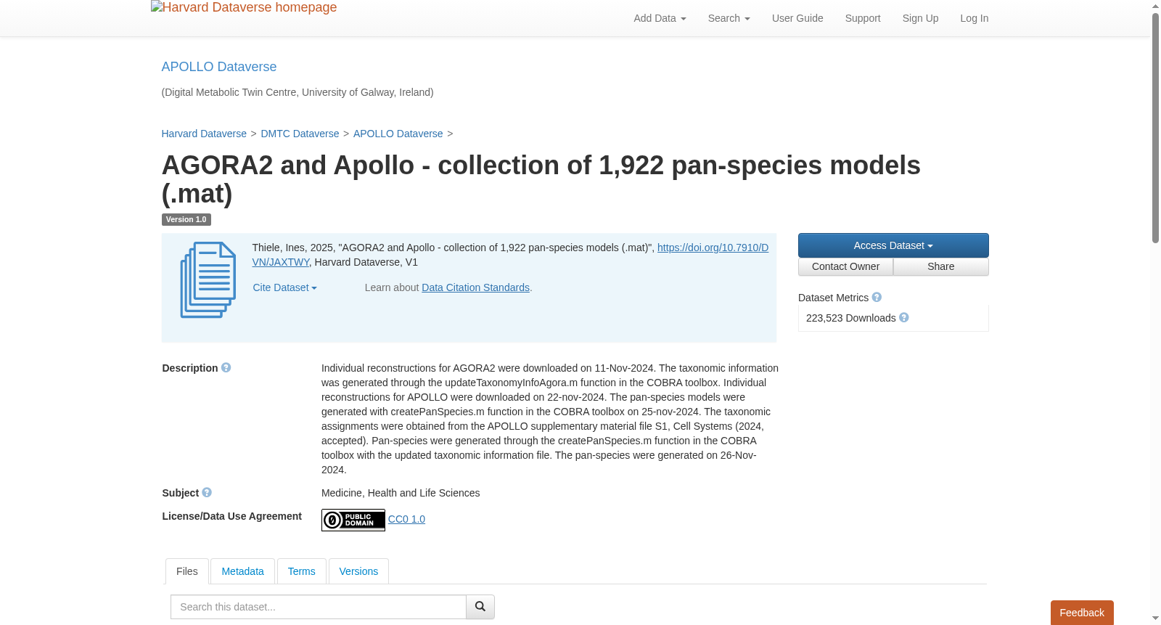Screen dimensions: 1161x625
Task: Click the License/Data Use Agreement label
Action: coord(231,516)
